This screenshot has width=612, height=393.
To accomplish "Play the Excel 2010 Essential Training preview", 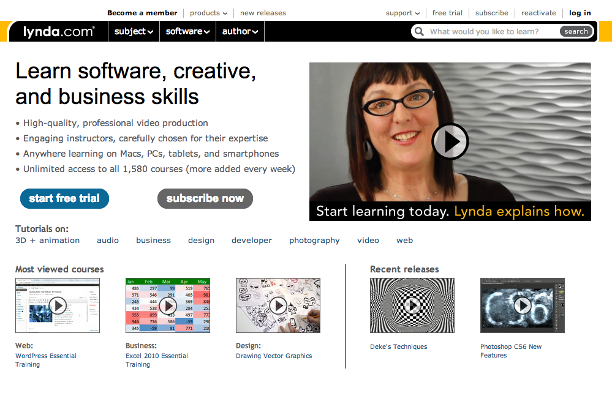I will (168, 305).
